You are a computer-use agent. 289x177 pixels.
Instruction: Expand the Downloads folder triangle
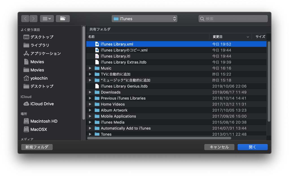[90, 92]
